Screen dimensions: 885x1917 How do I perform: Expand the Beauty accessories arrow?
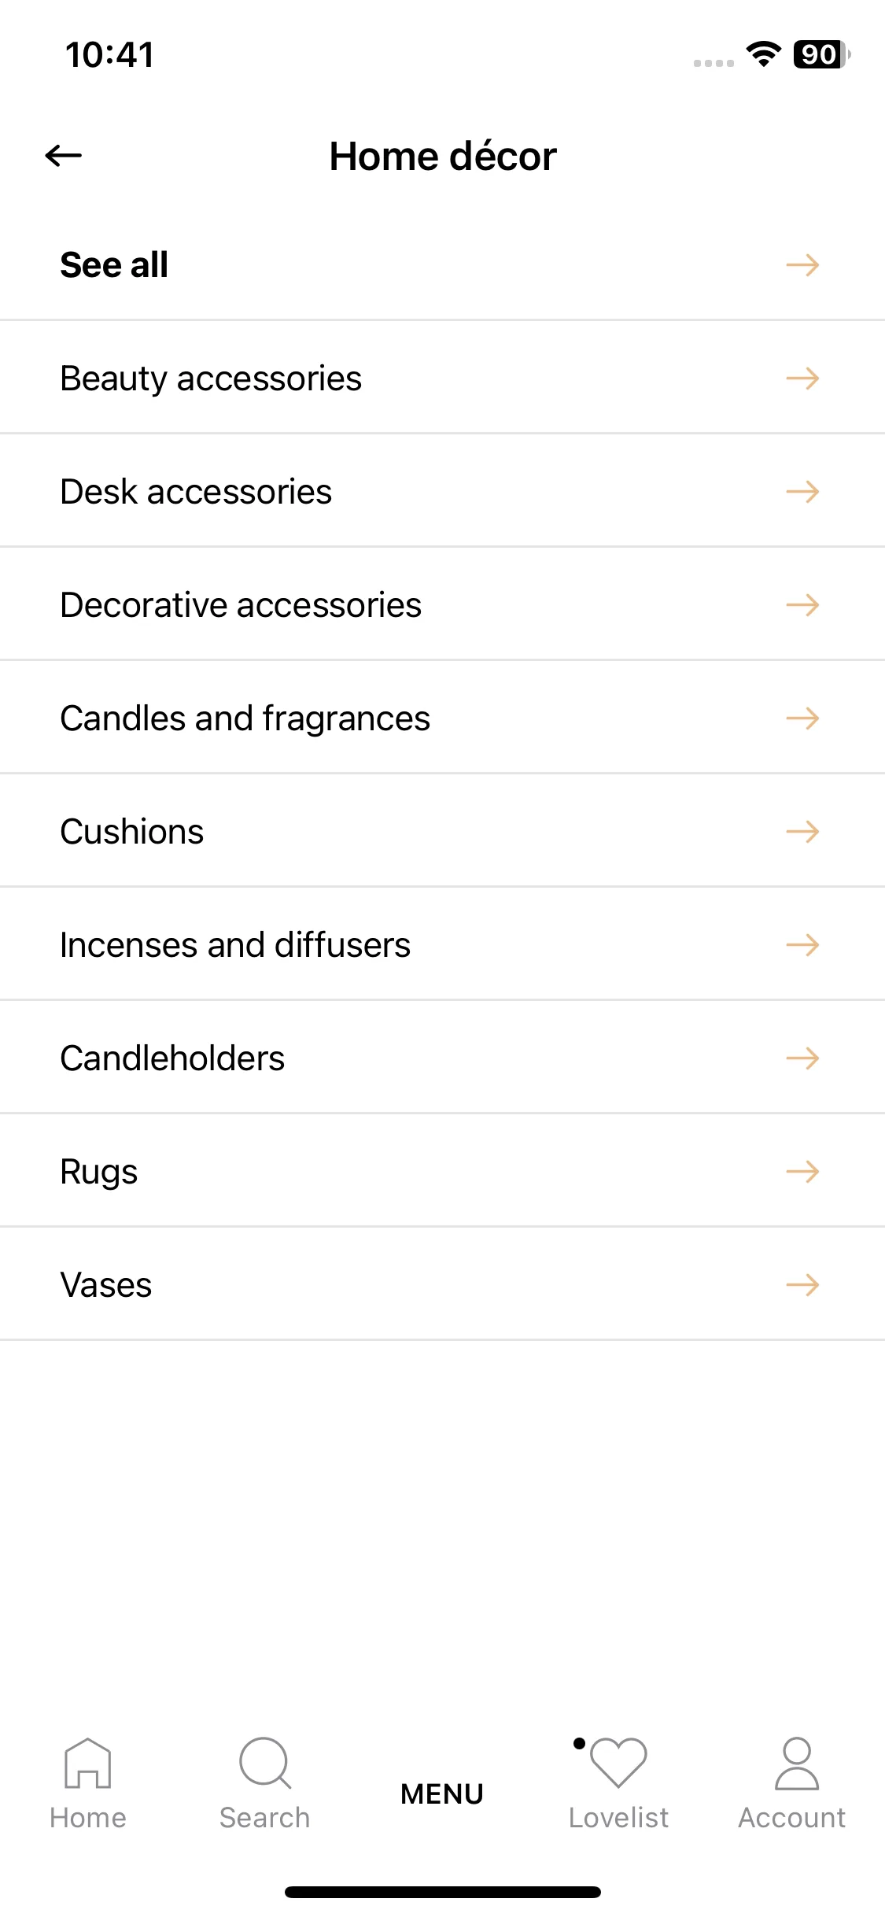pos(802,379)
